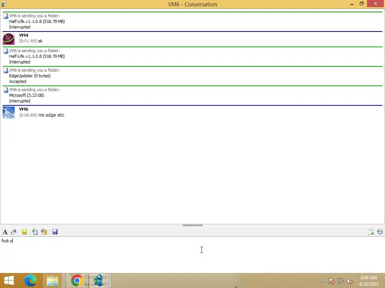Click the message input text field
The image size is (385, 288).
click(x=192, y=255)
